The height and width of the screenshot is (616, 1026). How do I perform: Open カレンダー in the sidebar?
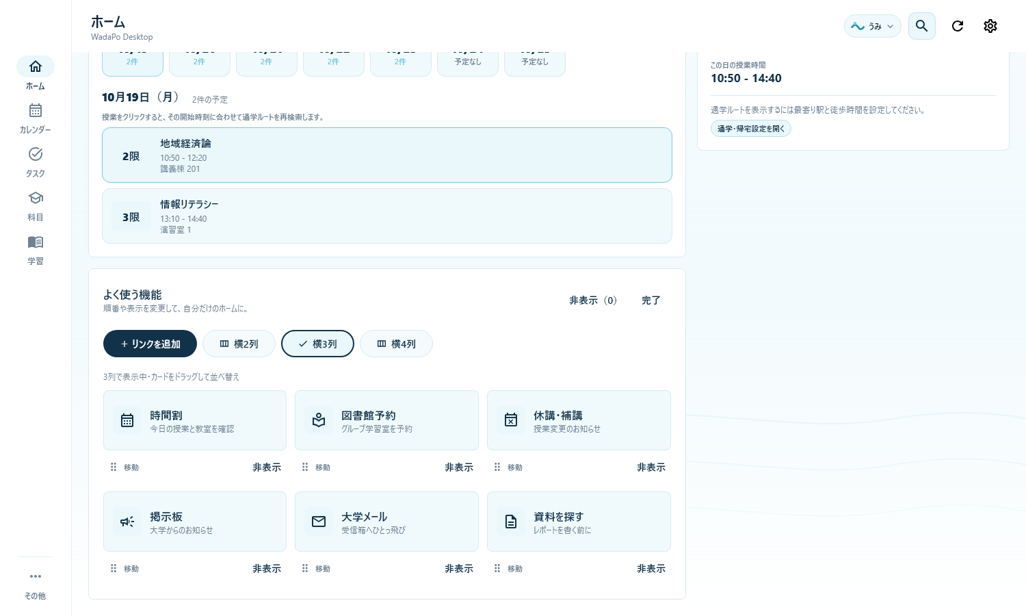point(36,118)
